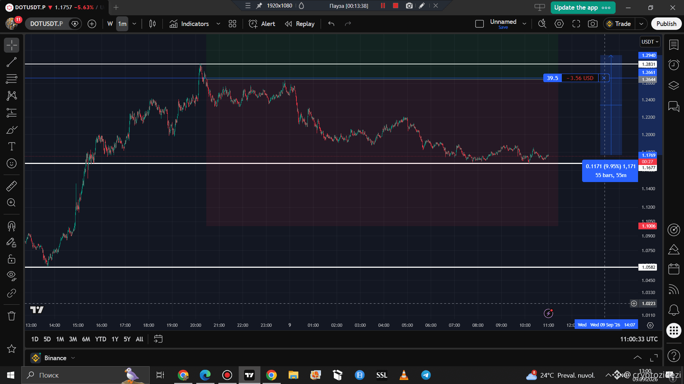Toggle magnet mode for drawings
This screenshot has width=684, height=384.
tap(11, 226)
